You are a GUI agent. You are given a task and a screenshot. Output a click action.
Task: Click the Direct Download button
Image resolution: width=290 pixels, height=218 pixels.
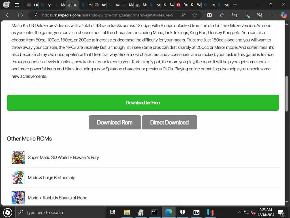[169, 122]
